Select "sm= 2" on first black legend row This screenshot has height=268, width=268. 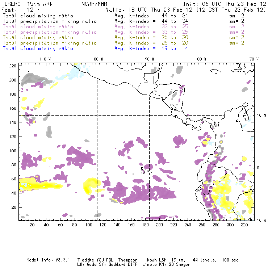coord(236,16)
